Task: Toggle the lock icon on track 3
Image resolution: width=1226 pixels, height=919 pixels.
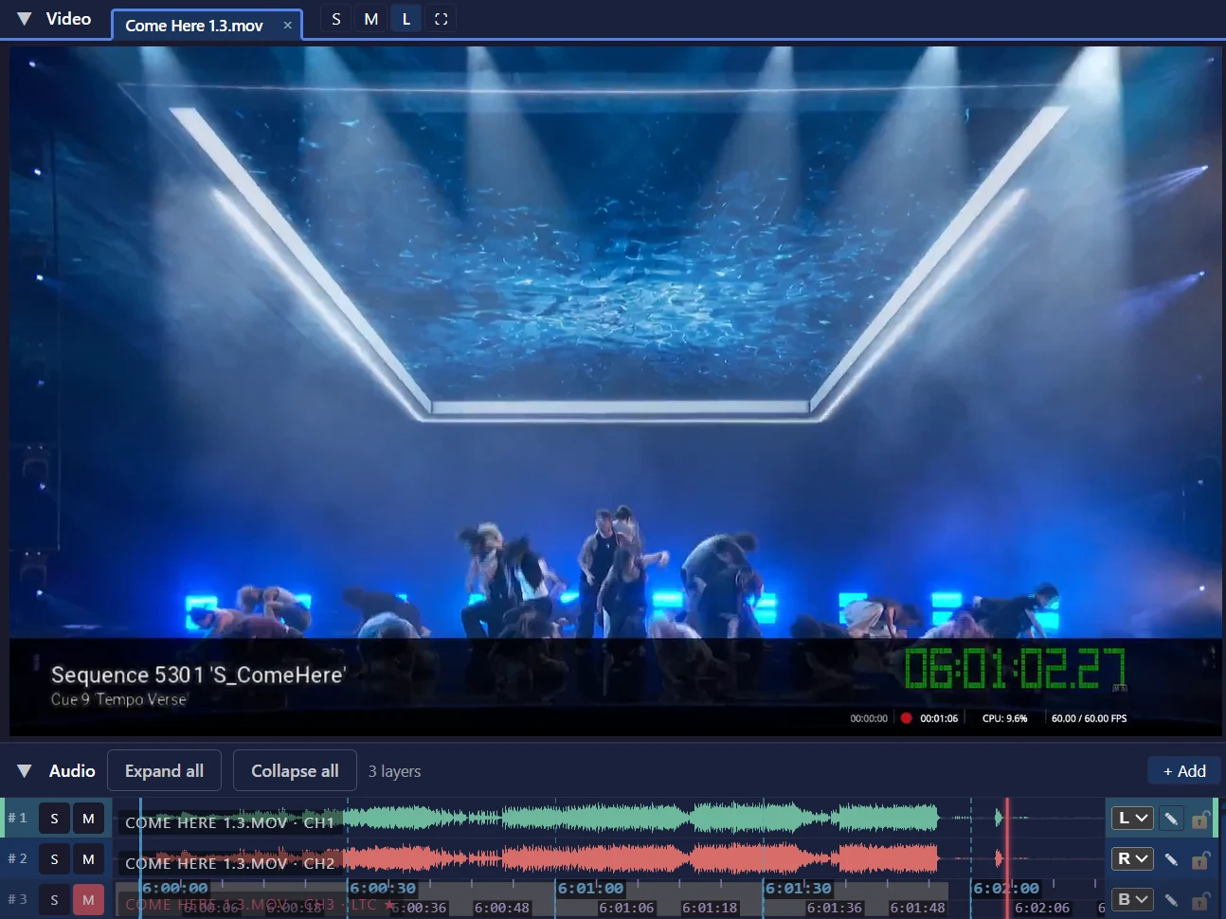Action: coord(1200,900)
